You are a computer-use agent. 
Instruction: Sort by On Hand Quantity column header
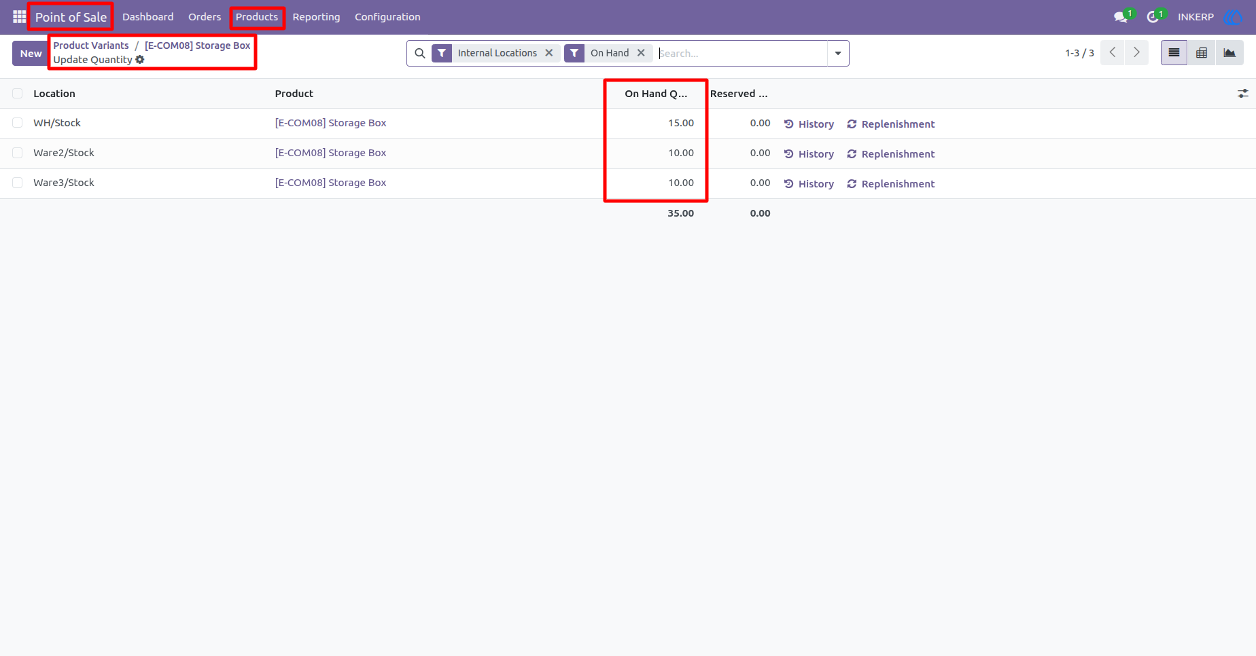[x=656, y=94]
